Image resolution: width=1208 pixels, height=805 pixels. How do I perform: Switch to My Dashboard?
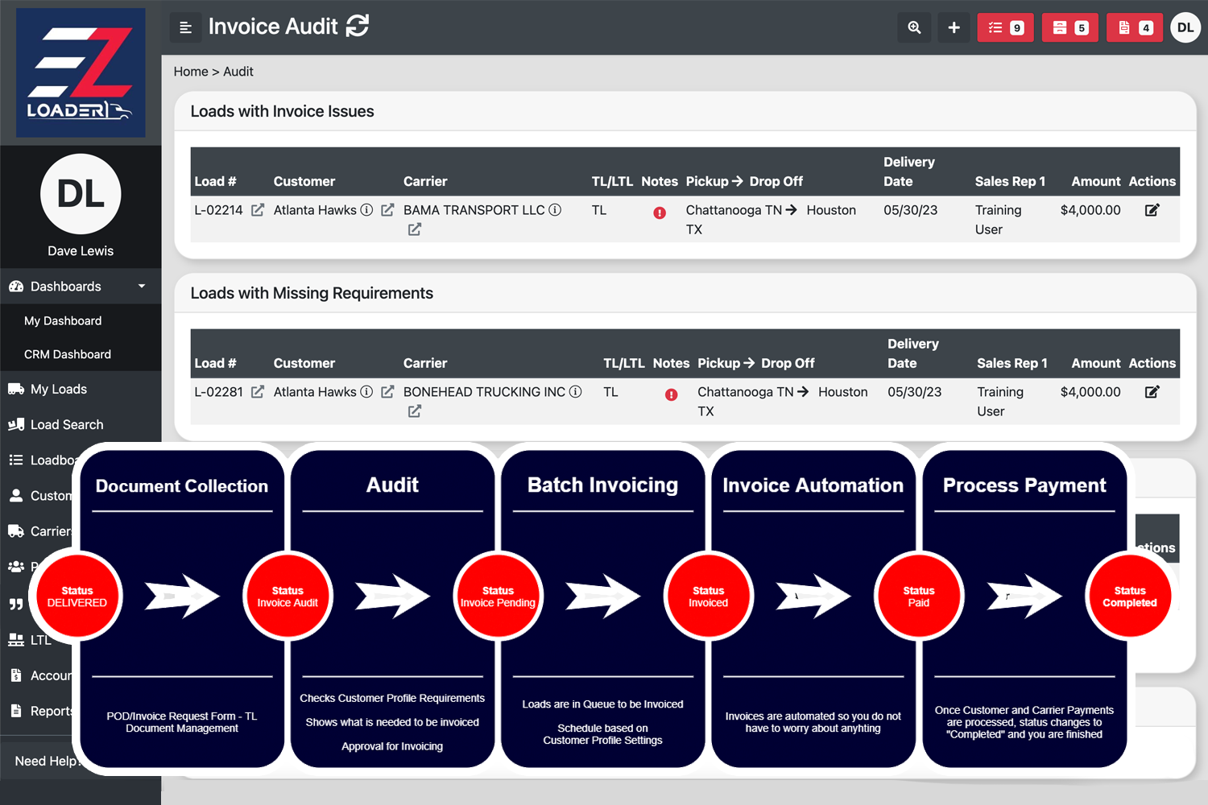point(63,320)
